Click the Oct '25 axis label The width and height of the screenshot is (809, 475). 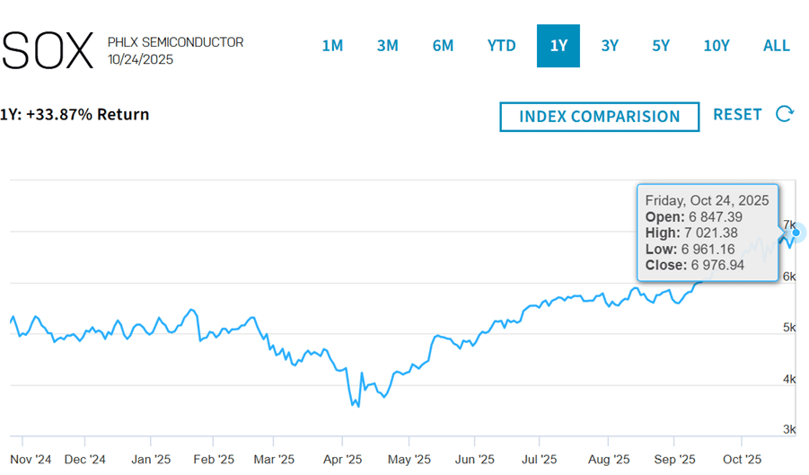pos(741,459)
